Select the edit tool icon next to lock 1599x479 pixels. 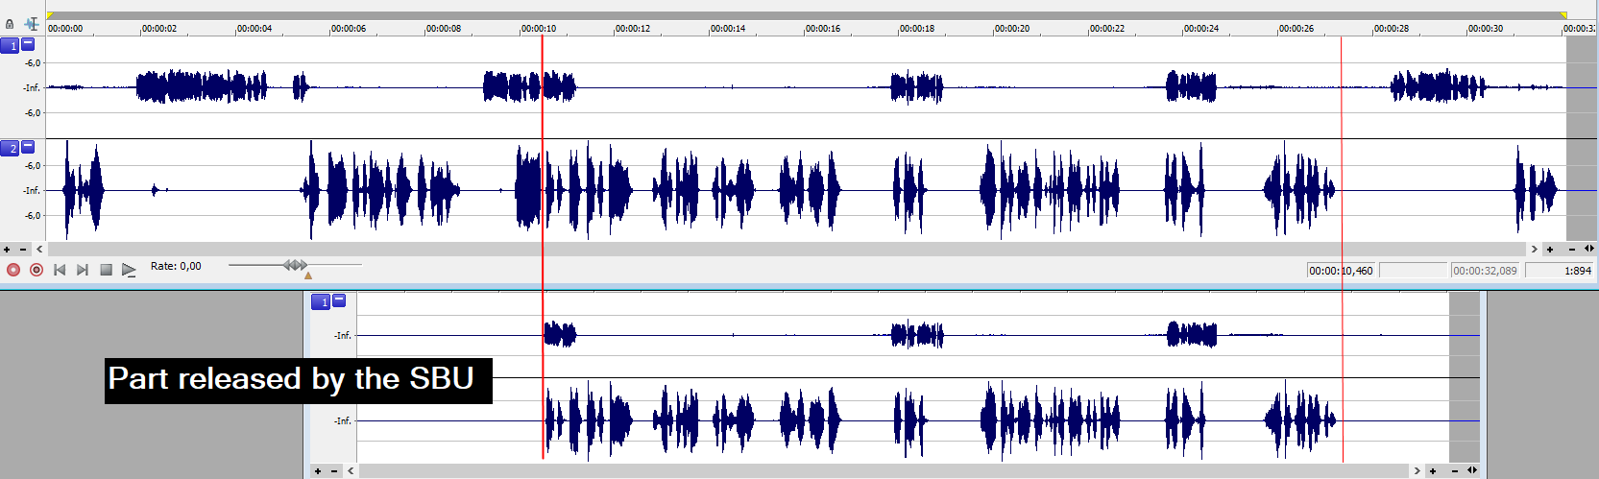pos(32,24)
